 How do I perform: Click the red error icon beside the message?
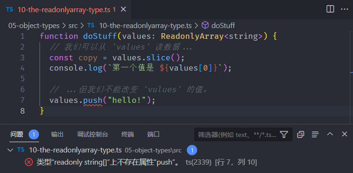click(29, 162)
